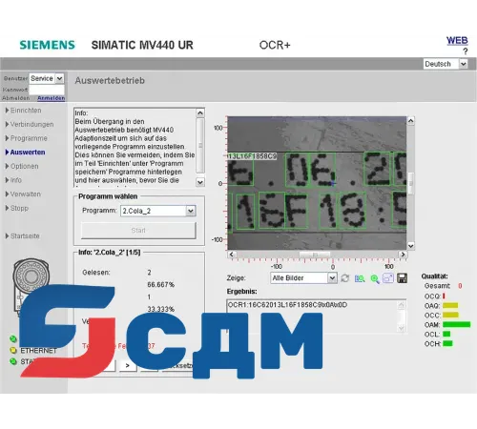Click the yellow OCC quality bar
477x429 pixels.
[450, 315]
